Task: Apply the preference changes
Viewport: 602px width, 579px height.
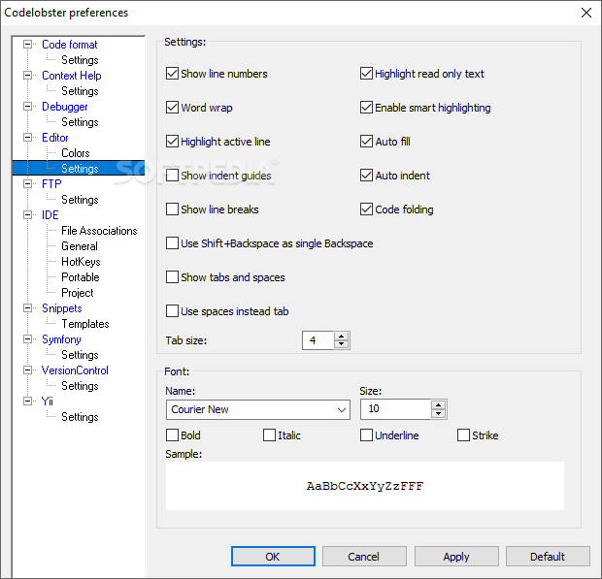Action: coord(456,557)
